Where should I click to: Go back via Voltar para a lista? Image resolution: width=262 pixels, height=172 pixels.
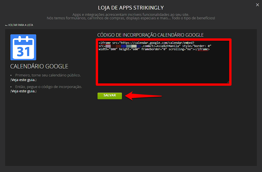19,25
